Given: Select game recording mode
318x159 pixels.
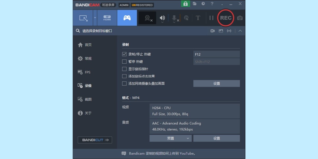Looking at the screenshot, I should coord(127,17).
